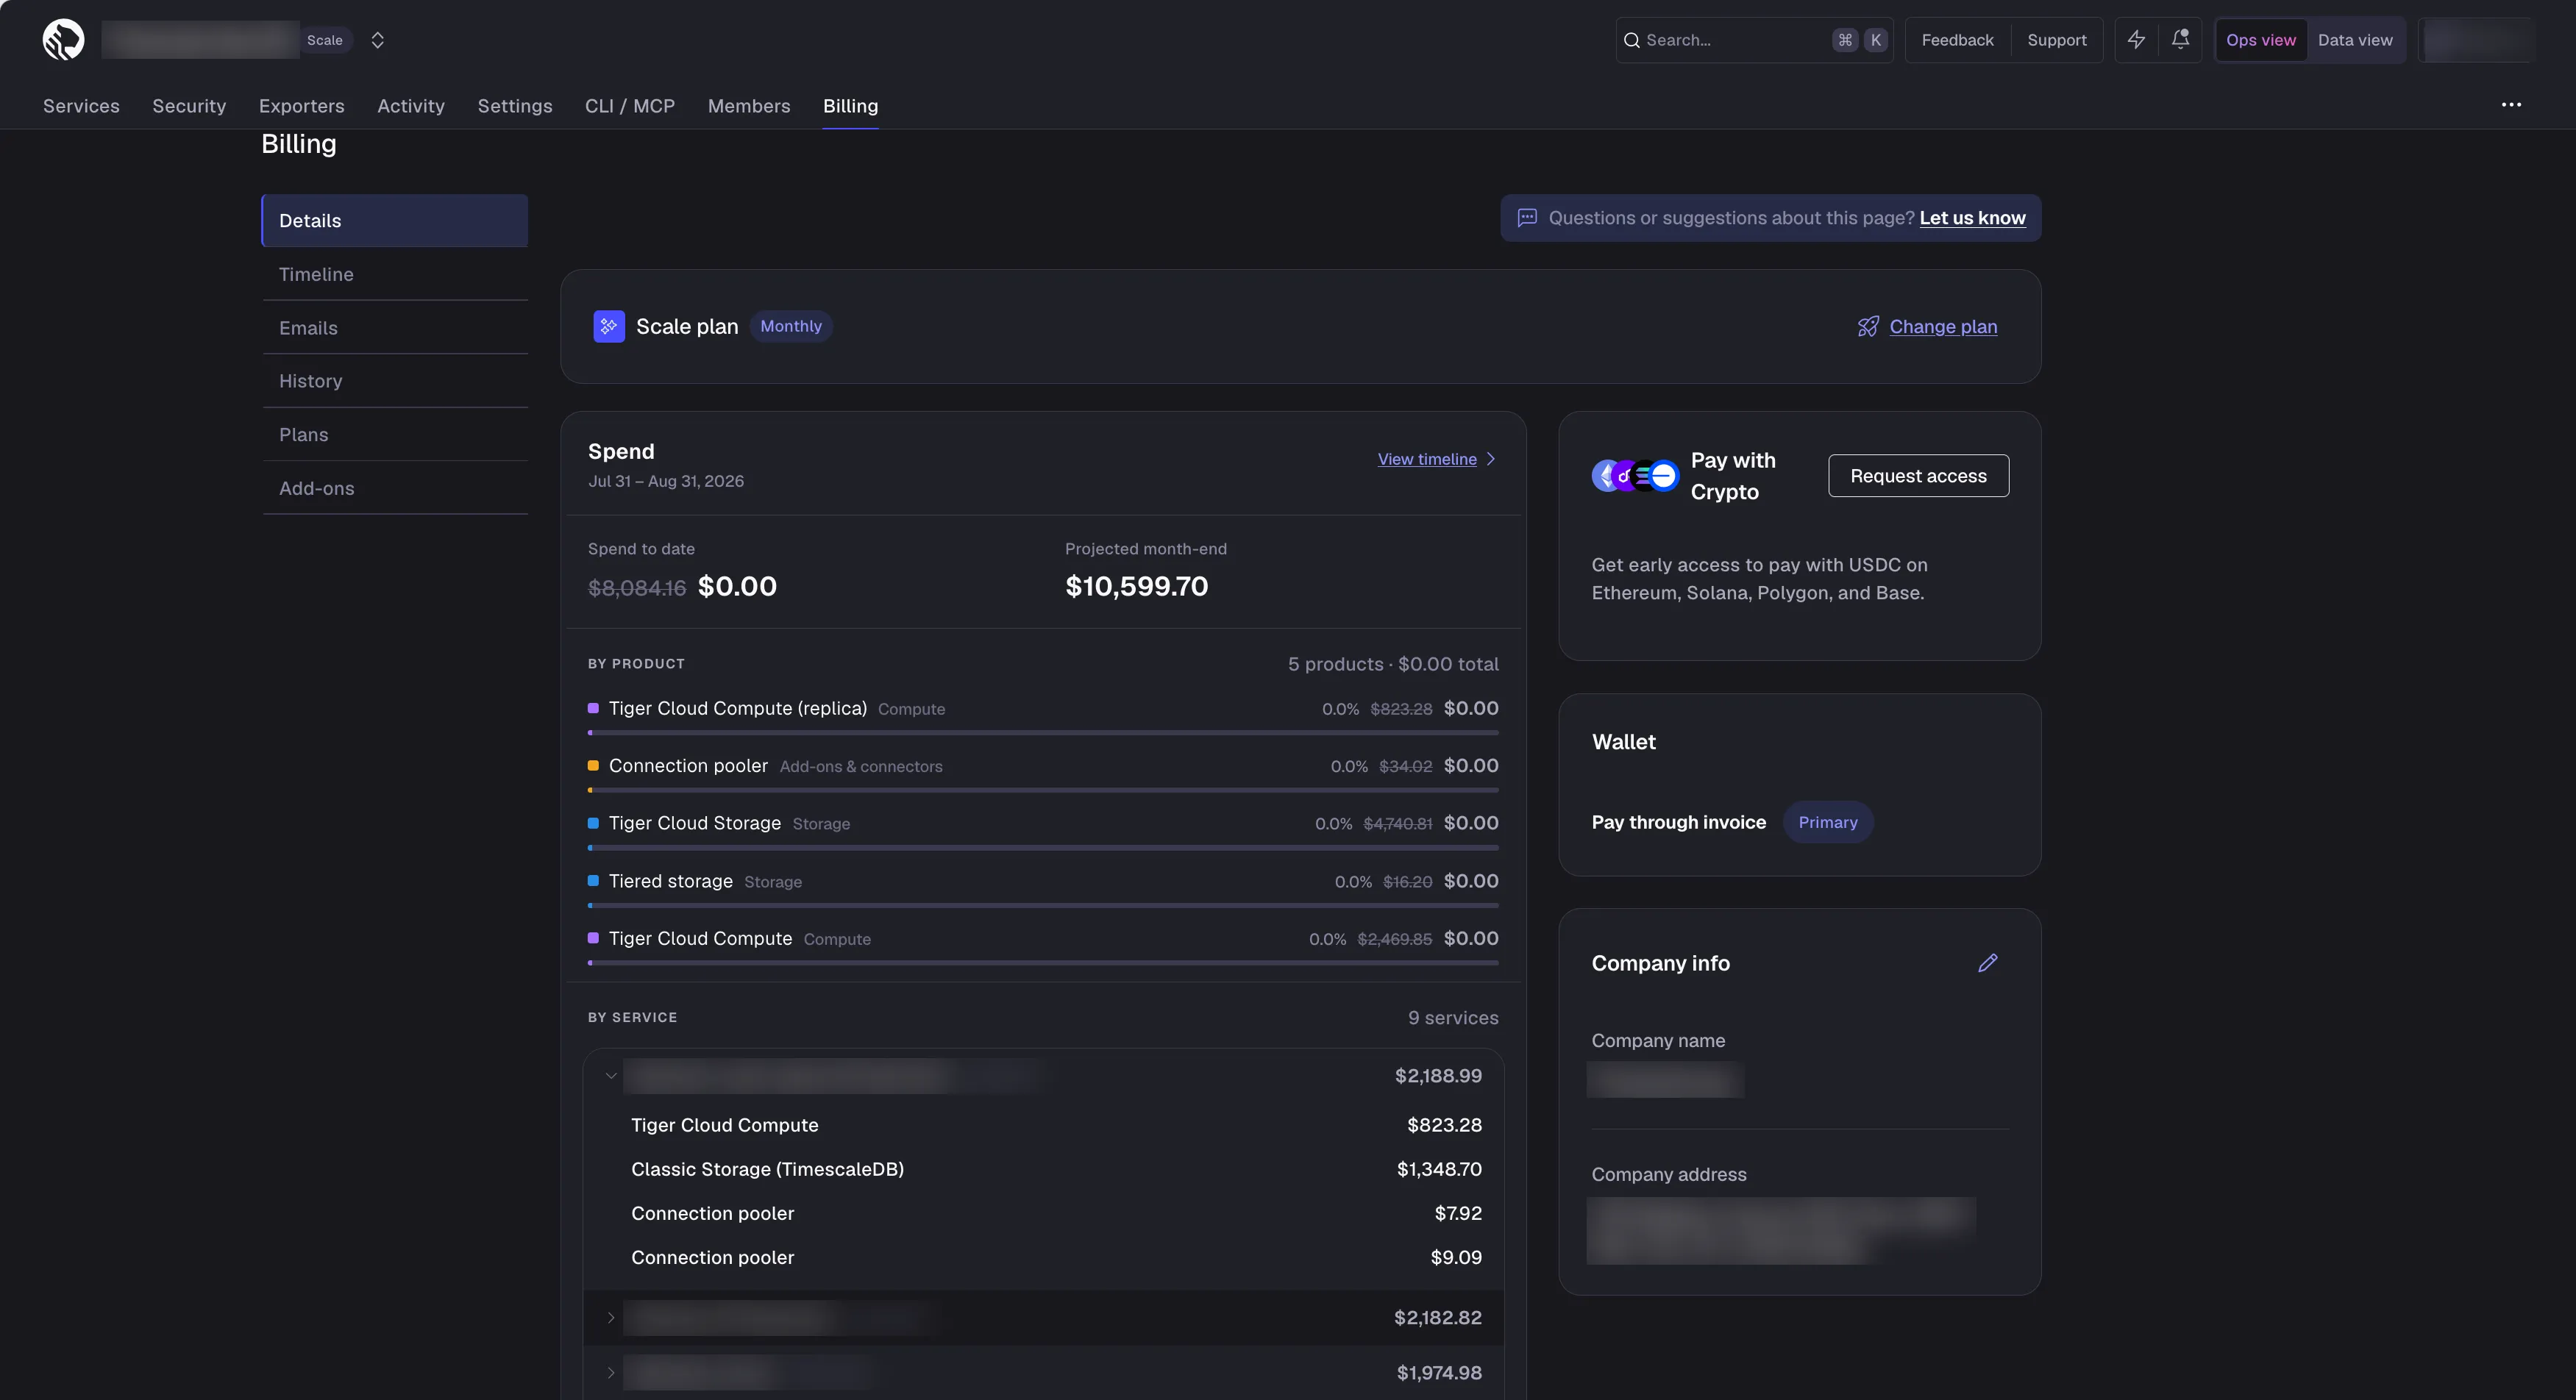This screenshot has width=2576, height=1400.
Task: Click the lightning bolt icon
Action: [2136, 40]
